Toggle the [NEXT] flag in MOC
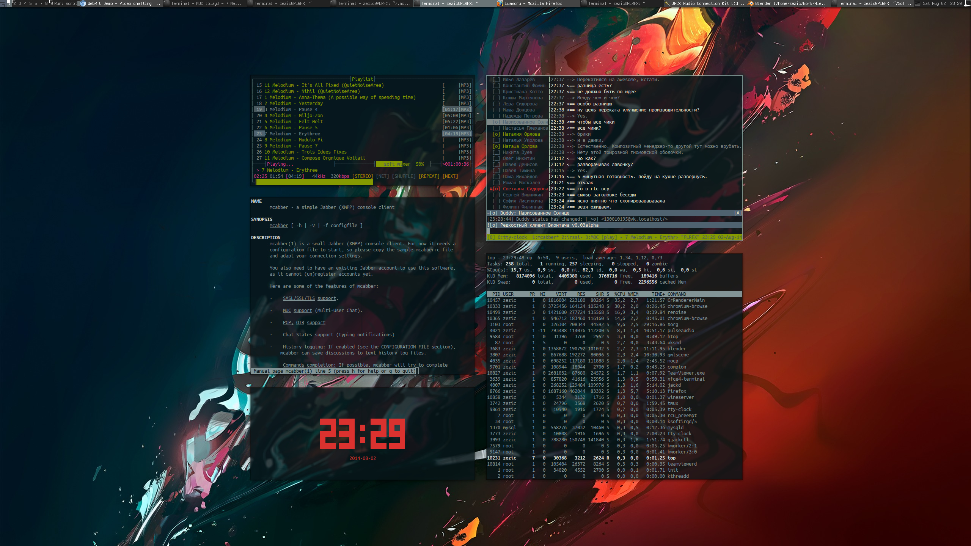Screen dimensions: 971x546 pyautogui.click(x=450, y=176)
